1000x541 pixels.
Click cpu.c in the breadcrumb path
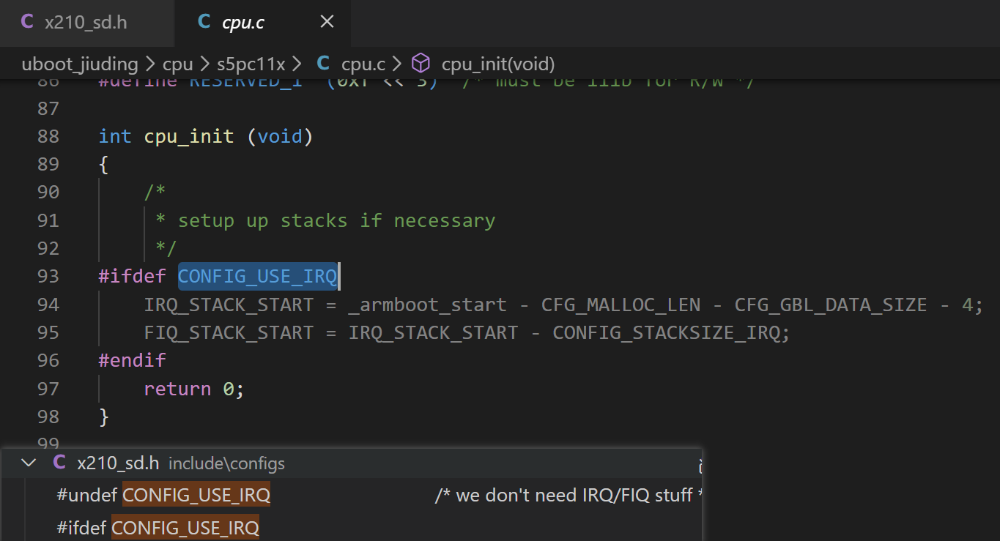(x=363, y=64)
